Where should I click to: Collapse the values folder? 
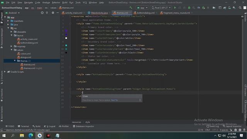click(x=11, y=50)
